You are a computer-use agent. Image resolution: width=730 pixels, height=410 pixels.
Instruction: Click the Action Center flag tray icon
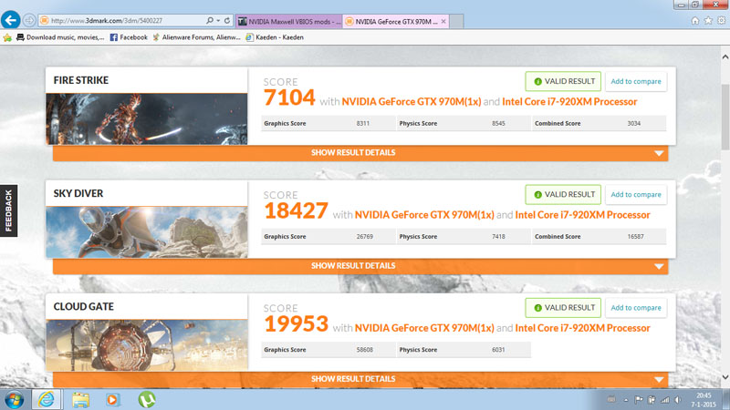pyautogui.click(x=638, y=400)
